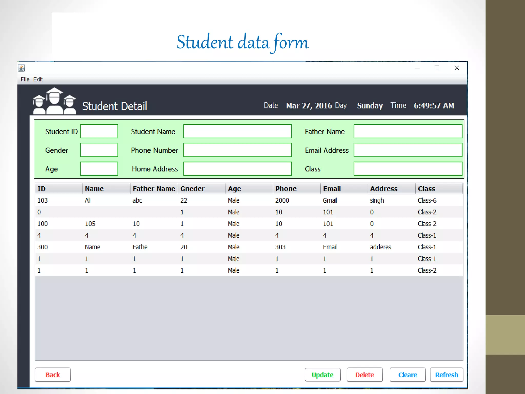Screen dimensions: 525x394
Task: Select the name cell 'Ali'
Action: click(106, 200)
